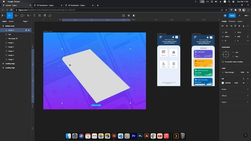The image size is (251, 141).
Task: Select the Rectangle shape tool
Action: (22, 16)
